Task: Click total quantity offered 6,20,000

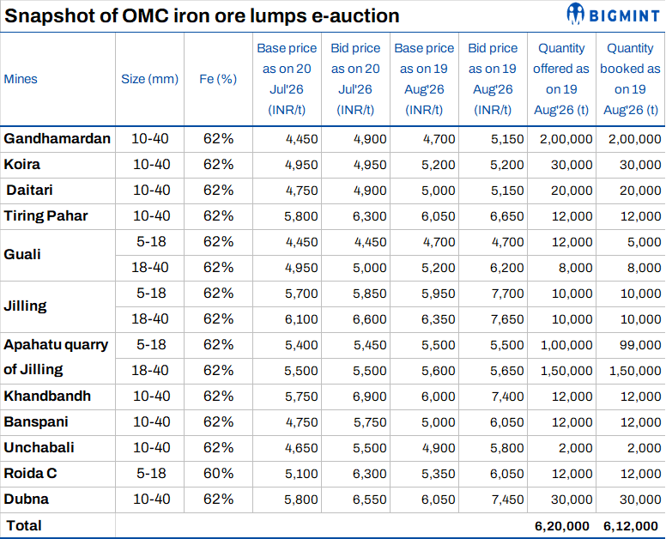Action: [562, 526]
